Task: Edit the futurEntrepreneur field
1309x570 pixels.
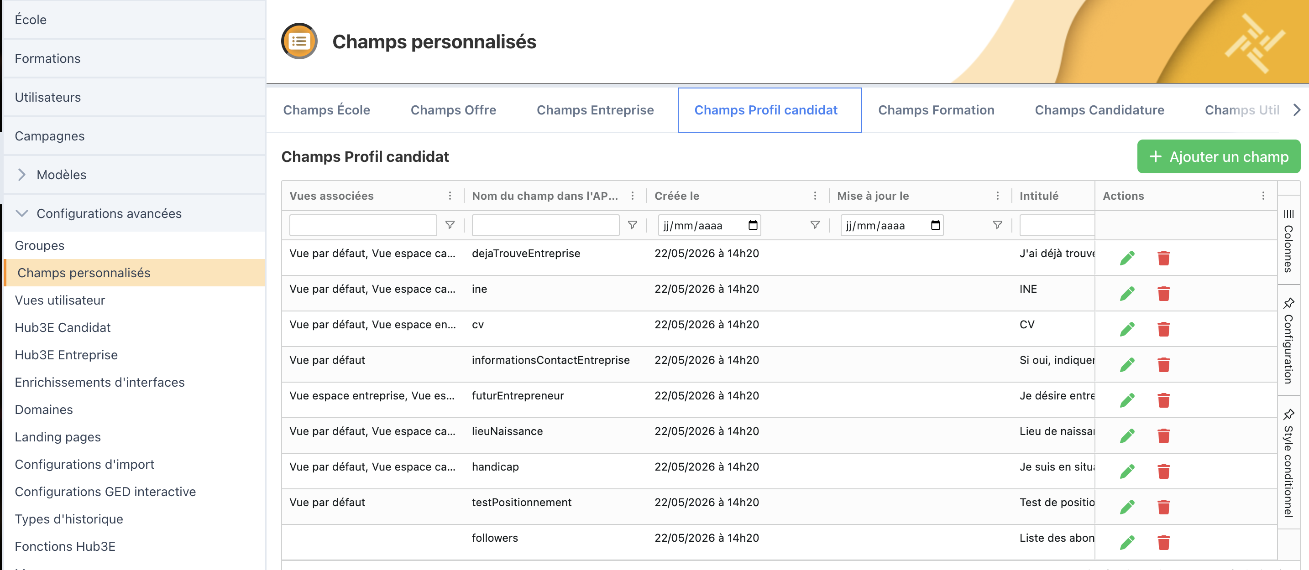Action: [1127, 400]
